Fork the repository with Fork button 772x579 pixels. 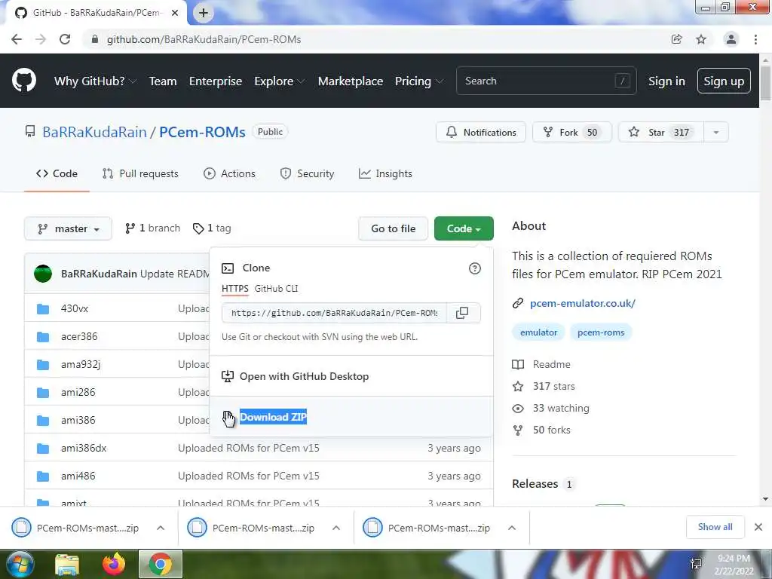pyautogui.click(x=571, y=133)
